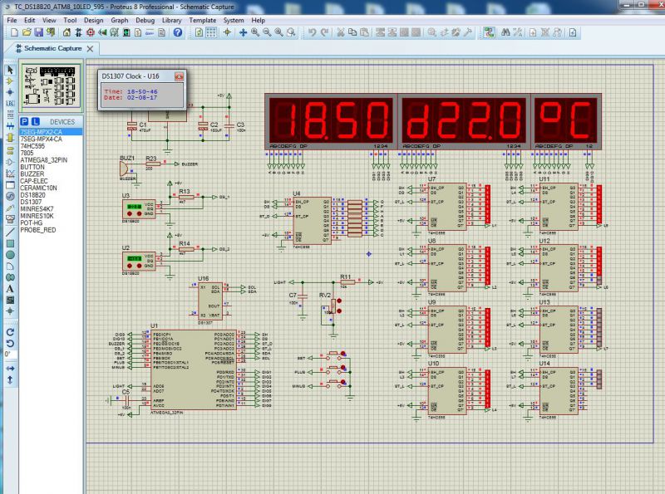Open the View menu
665x494 pixels.
[x=49, y=20]
